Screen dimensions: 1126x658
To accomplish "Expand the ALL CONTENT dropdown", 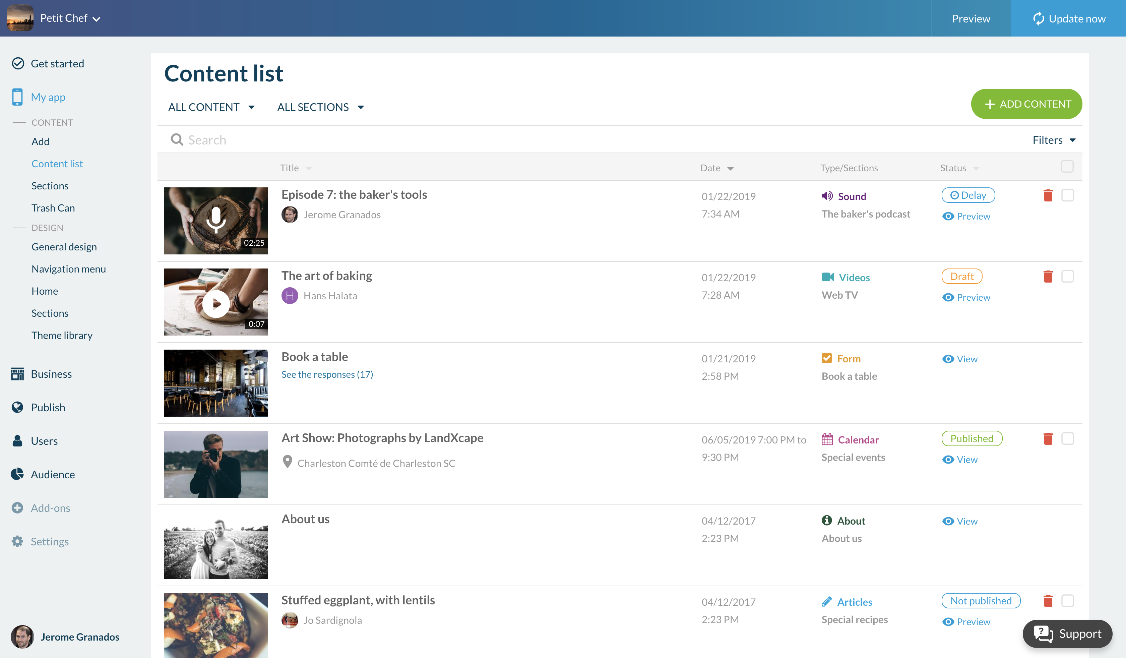I will (x=211, y=107).
